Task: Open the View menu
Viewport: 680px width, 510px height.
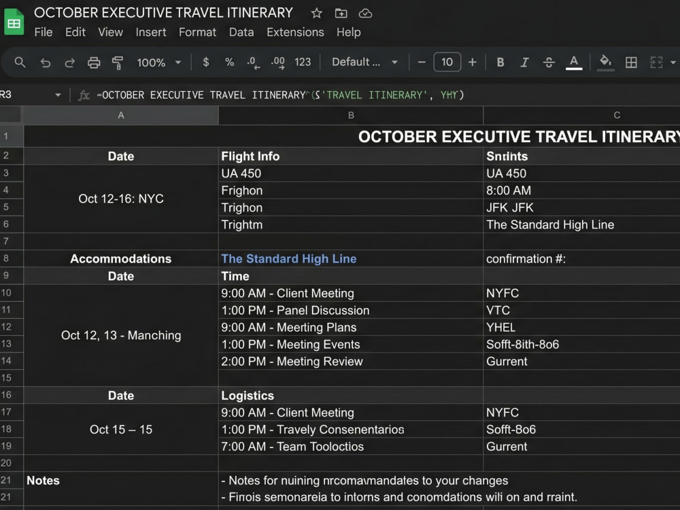Action: tap(110, 32)
